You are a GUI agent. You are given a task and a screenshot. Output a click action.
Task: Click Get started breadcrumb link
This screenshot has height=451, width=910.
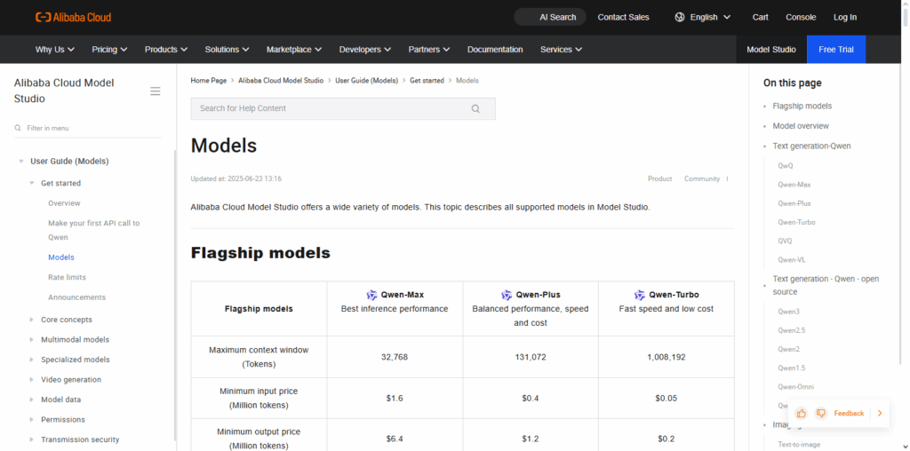(x=427, y=81)
